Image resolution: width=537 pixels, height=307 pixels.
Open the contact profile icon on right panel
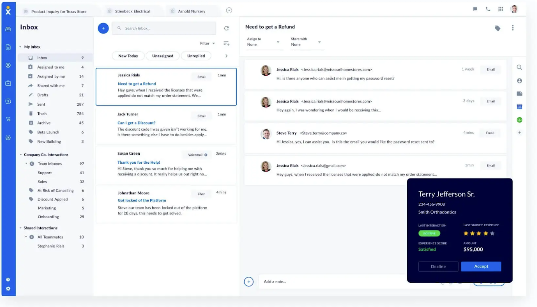[519, 80]
